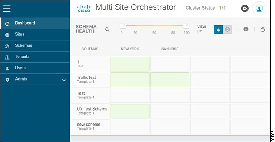Switch View By to health pulse mode
The image size is (275, 142).
tap(218, 29)
